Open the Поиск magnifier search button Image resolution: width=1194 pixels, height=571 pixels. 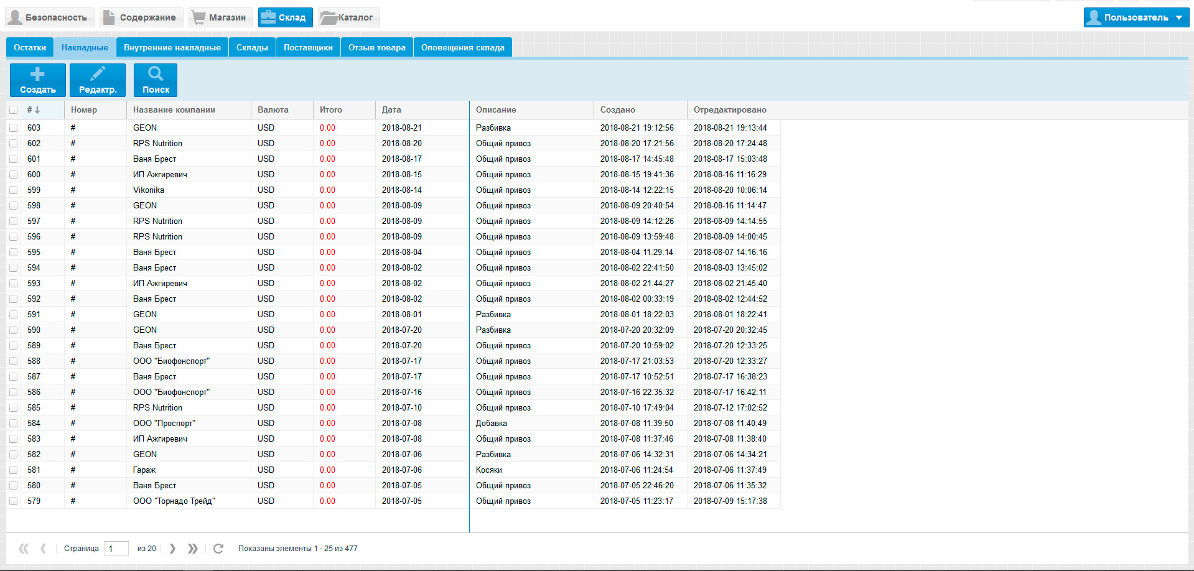156,80
